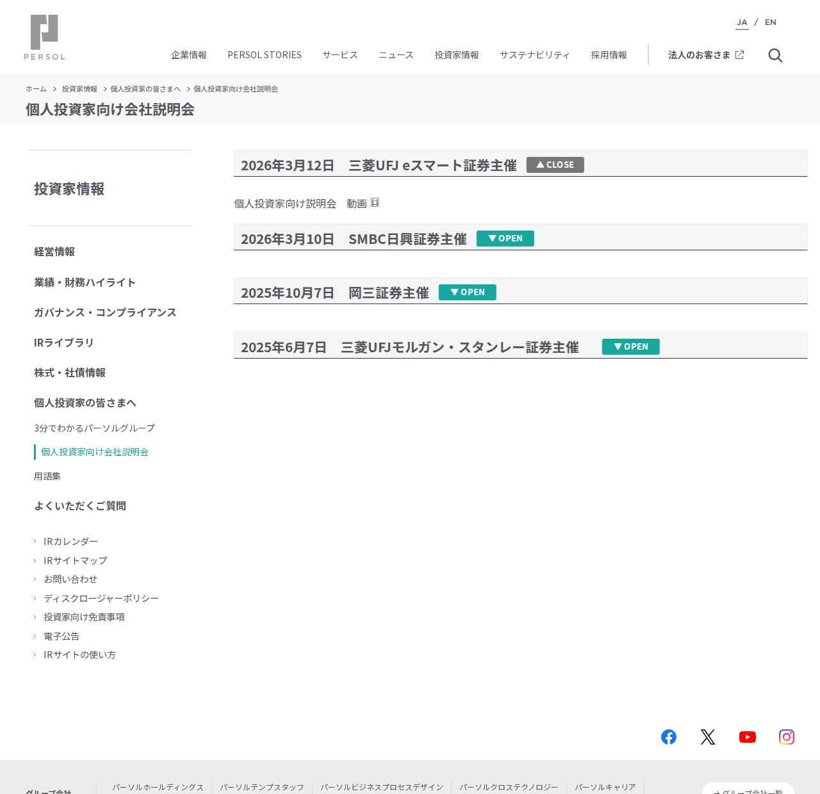Open 投資家情報 heading in the sidebar
This screenshot has width=820, height=794.
69,189
